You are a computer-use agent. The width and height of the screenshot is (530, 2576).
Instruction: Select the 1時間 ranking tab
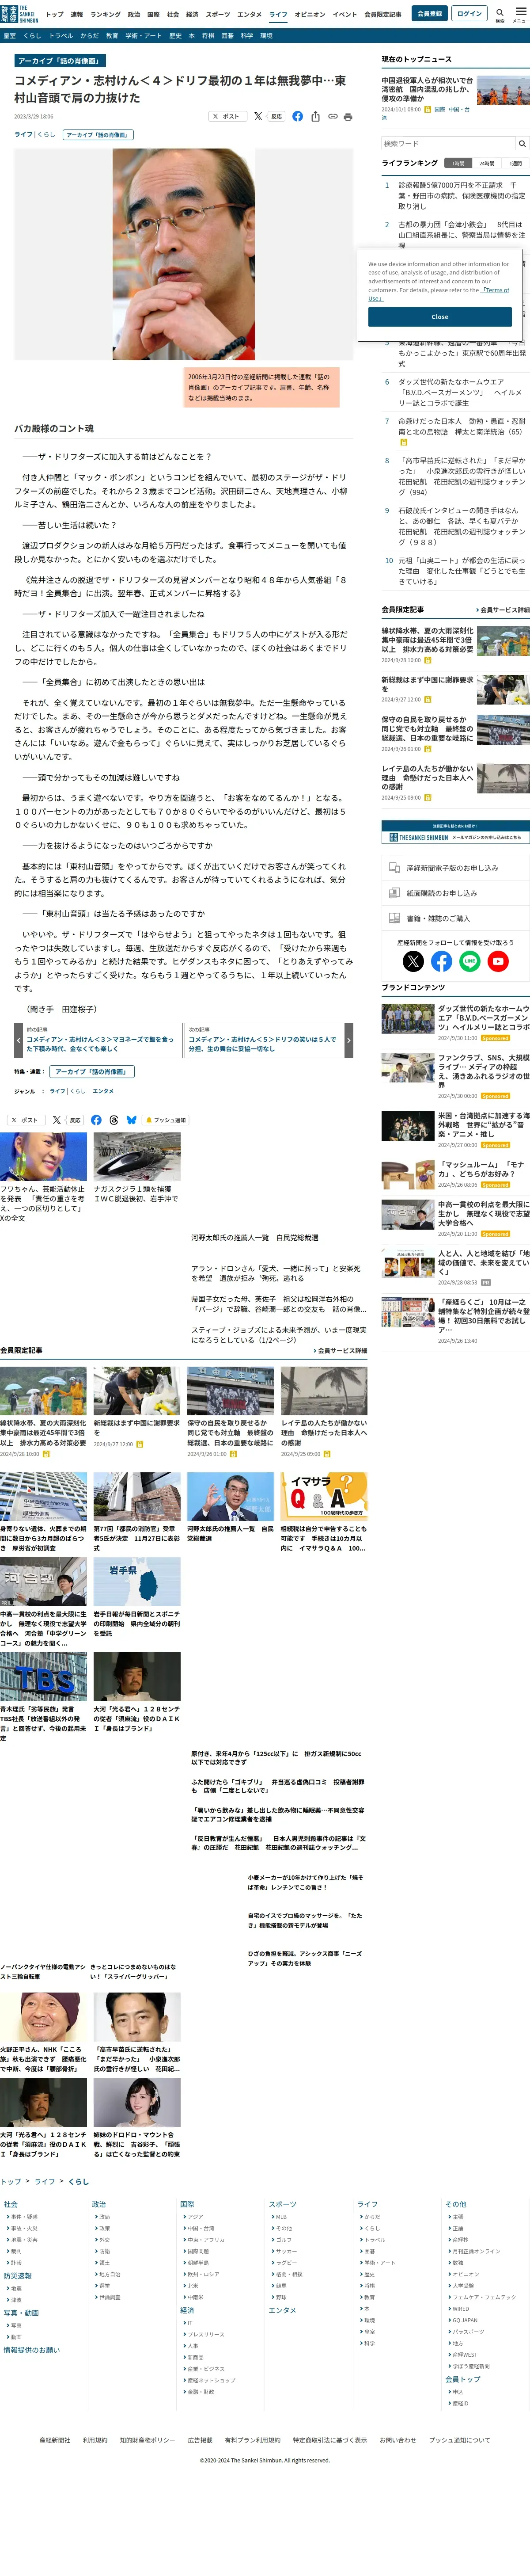458,163
